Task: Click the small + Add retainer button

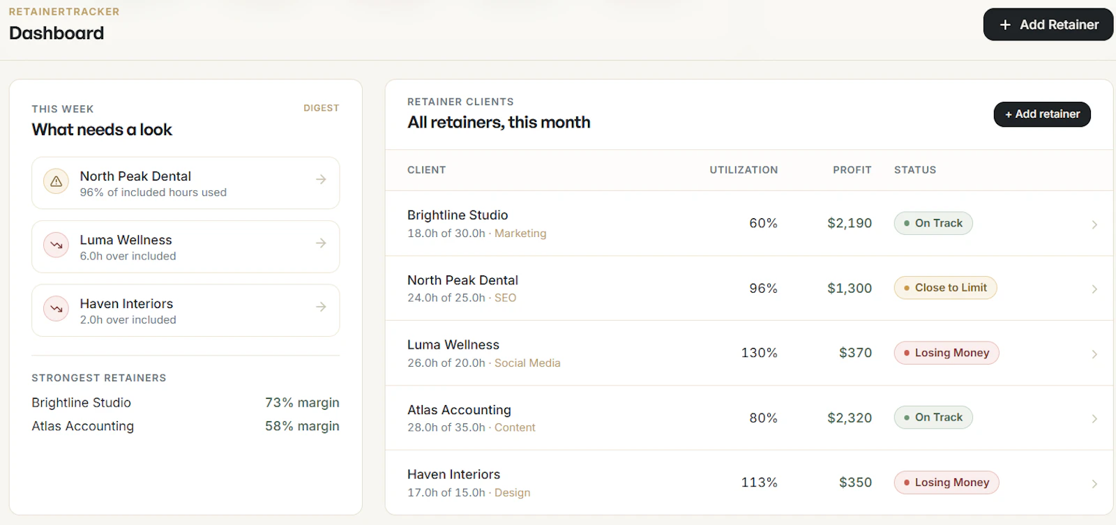Action: pos(1042,114)
